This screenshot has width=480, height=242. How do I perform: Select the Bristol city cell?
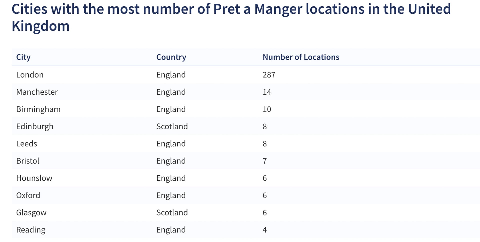28,161
